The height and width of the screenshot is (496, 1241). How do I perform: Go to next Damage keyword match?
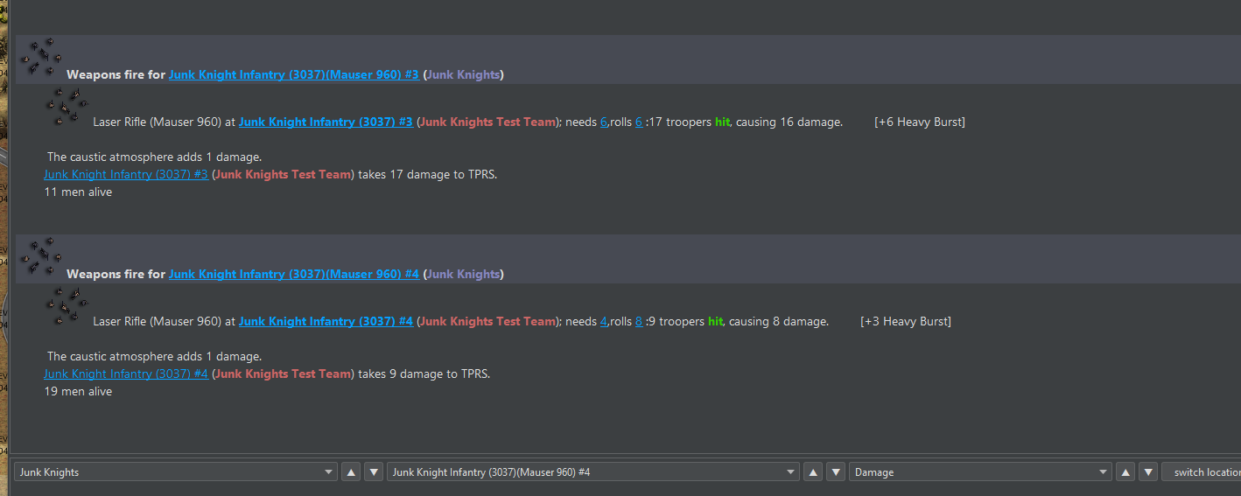[1149, 472]
